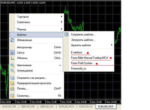
Task: Choose Увеличение to zoom in
Action: 37,65
